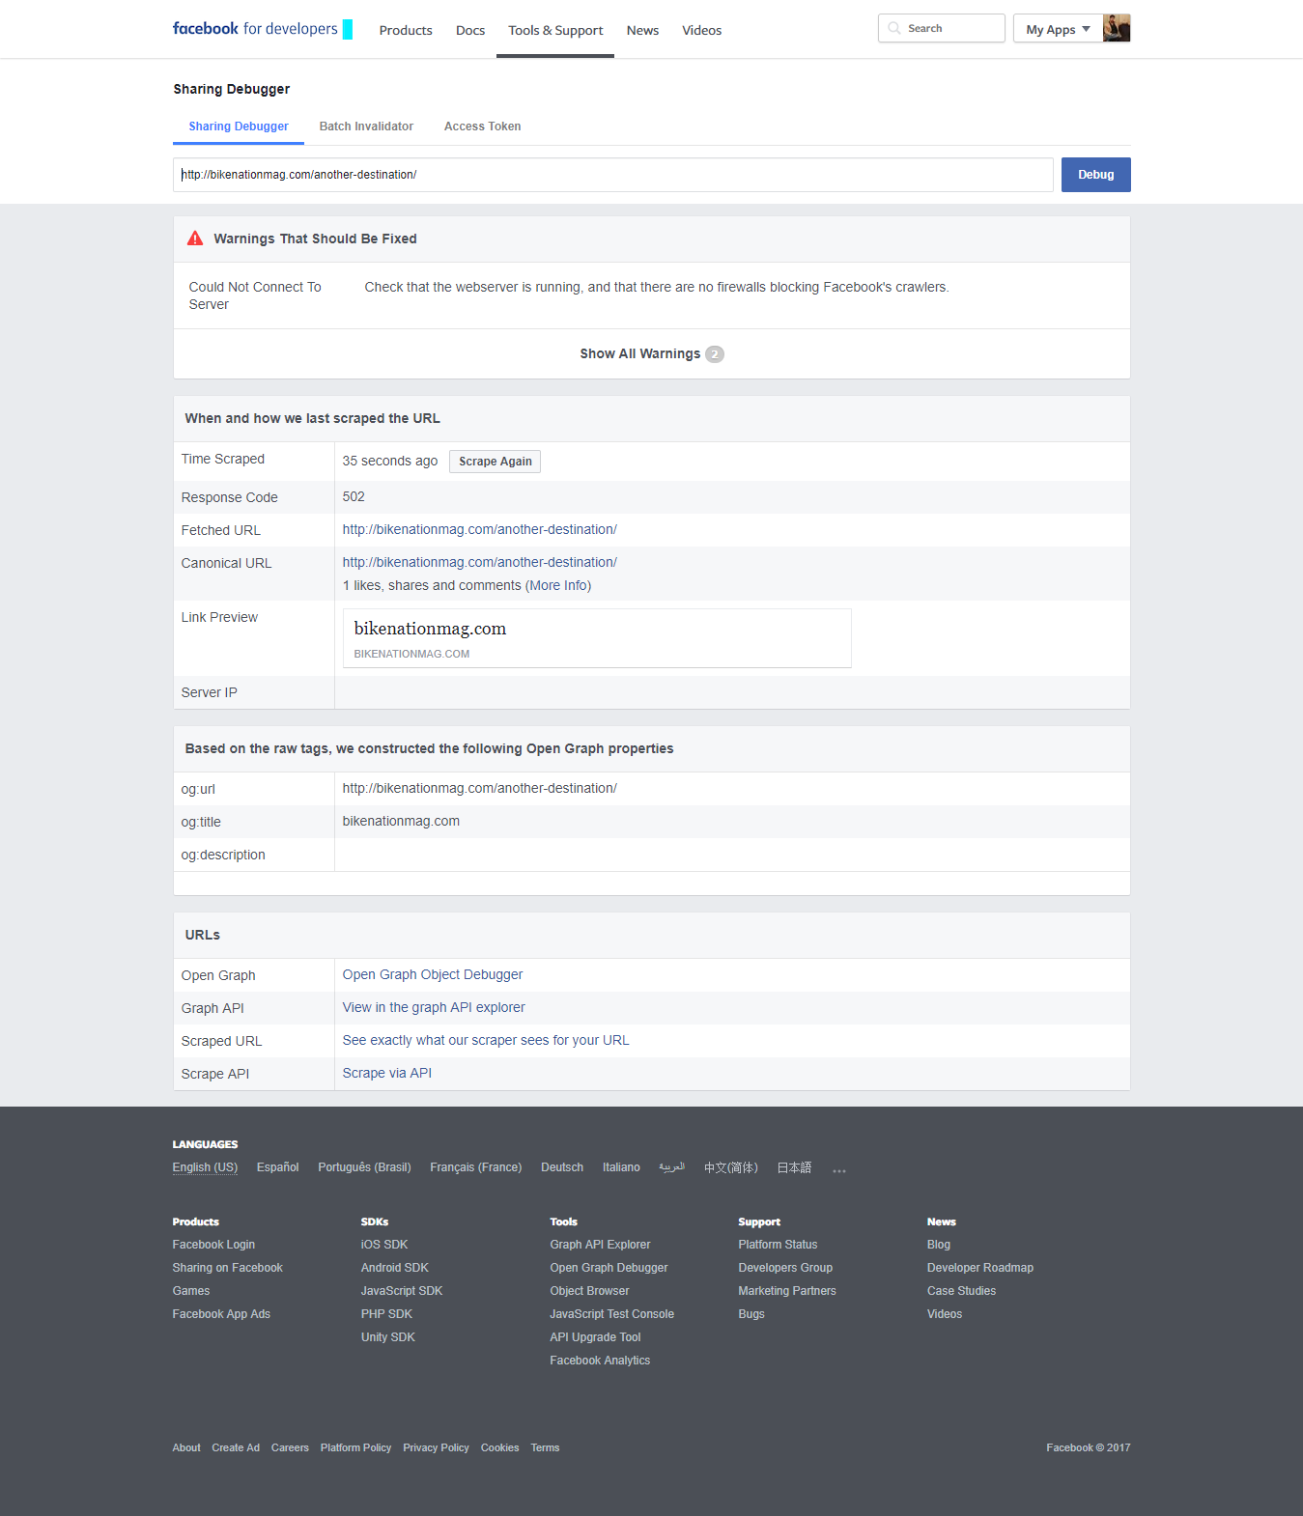The width and height of the screenshot is (1303, 1516).
Task: Click the warnings count badge
Action: click(x=715, y=354)
